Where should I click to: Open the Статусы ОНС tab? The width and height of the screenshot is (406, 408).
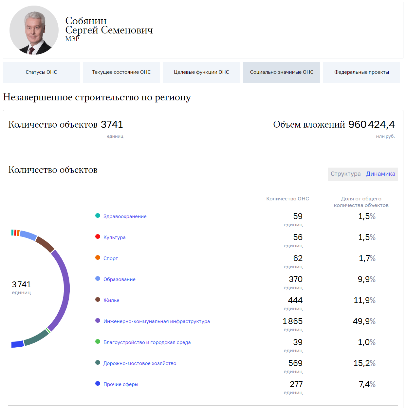(41, 72)
